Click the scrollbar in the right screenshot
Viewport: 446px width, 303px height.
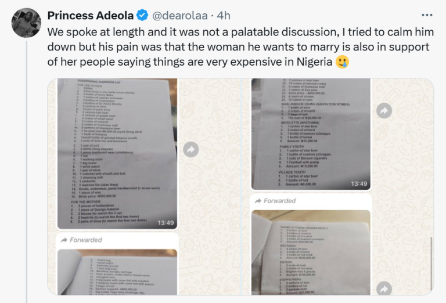431,255
